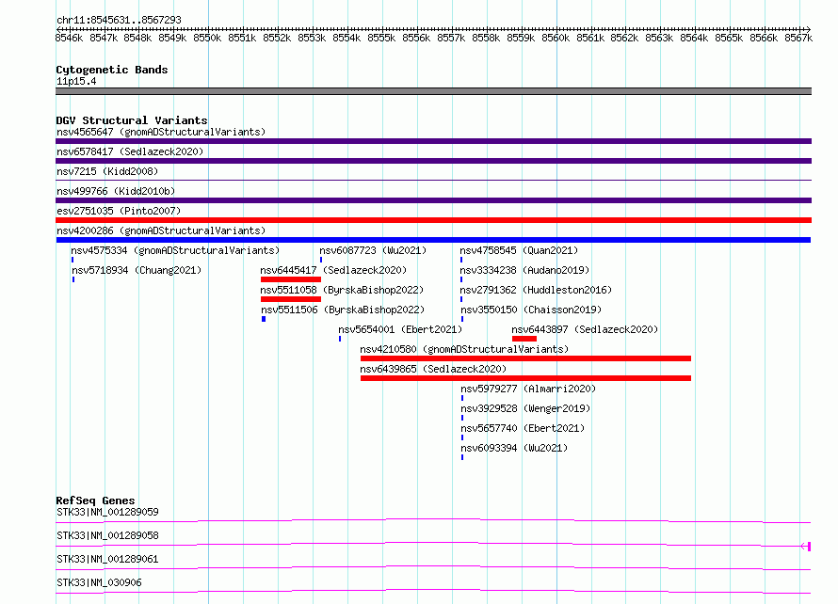The image size is (838, 604).
Task: Click the red bar under nsv6445417
Action: (291, 279)
